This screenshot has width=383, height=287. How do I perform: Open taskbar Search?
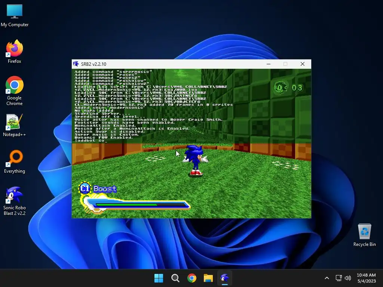[175, 278]
